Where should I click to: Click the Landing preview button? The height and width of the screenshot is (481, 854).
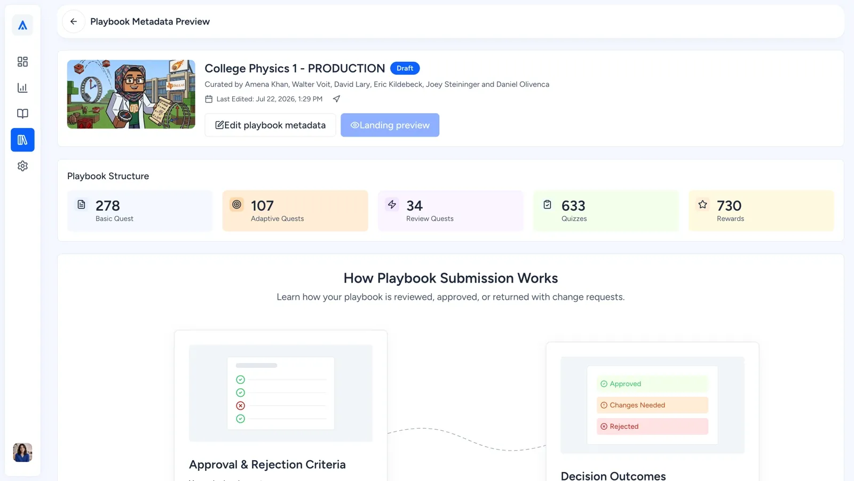point(390,125)
